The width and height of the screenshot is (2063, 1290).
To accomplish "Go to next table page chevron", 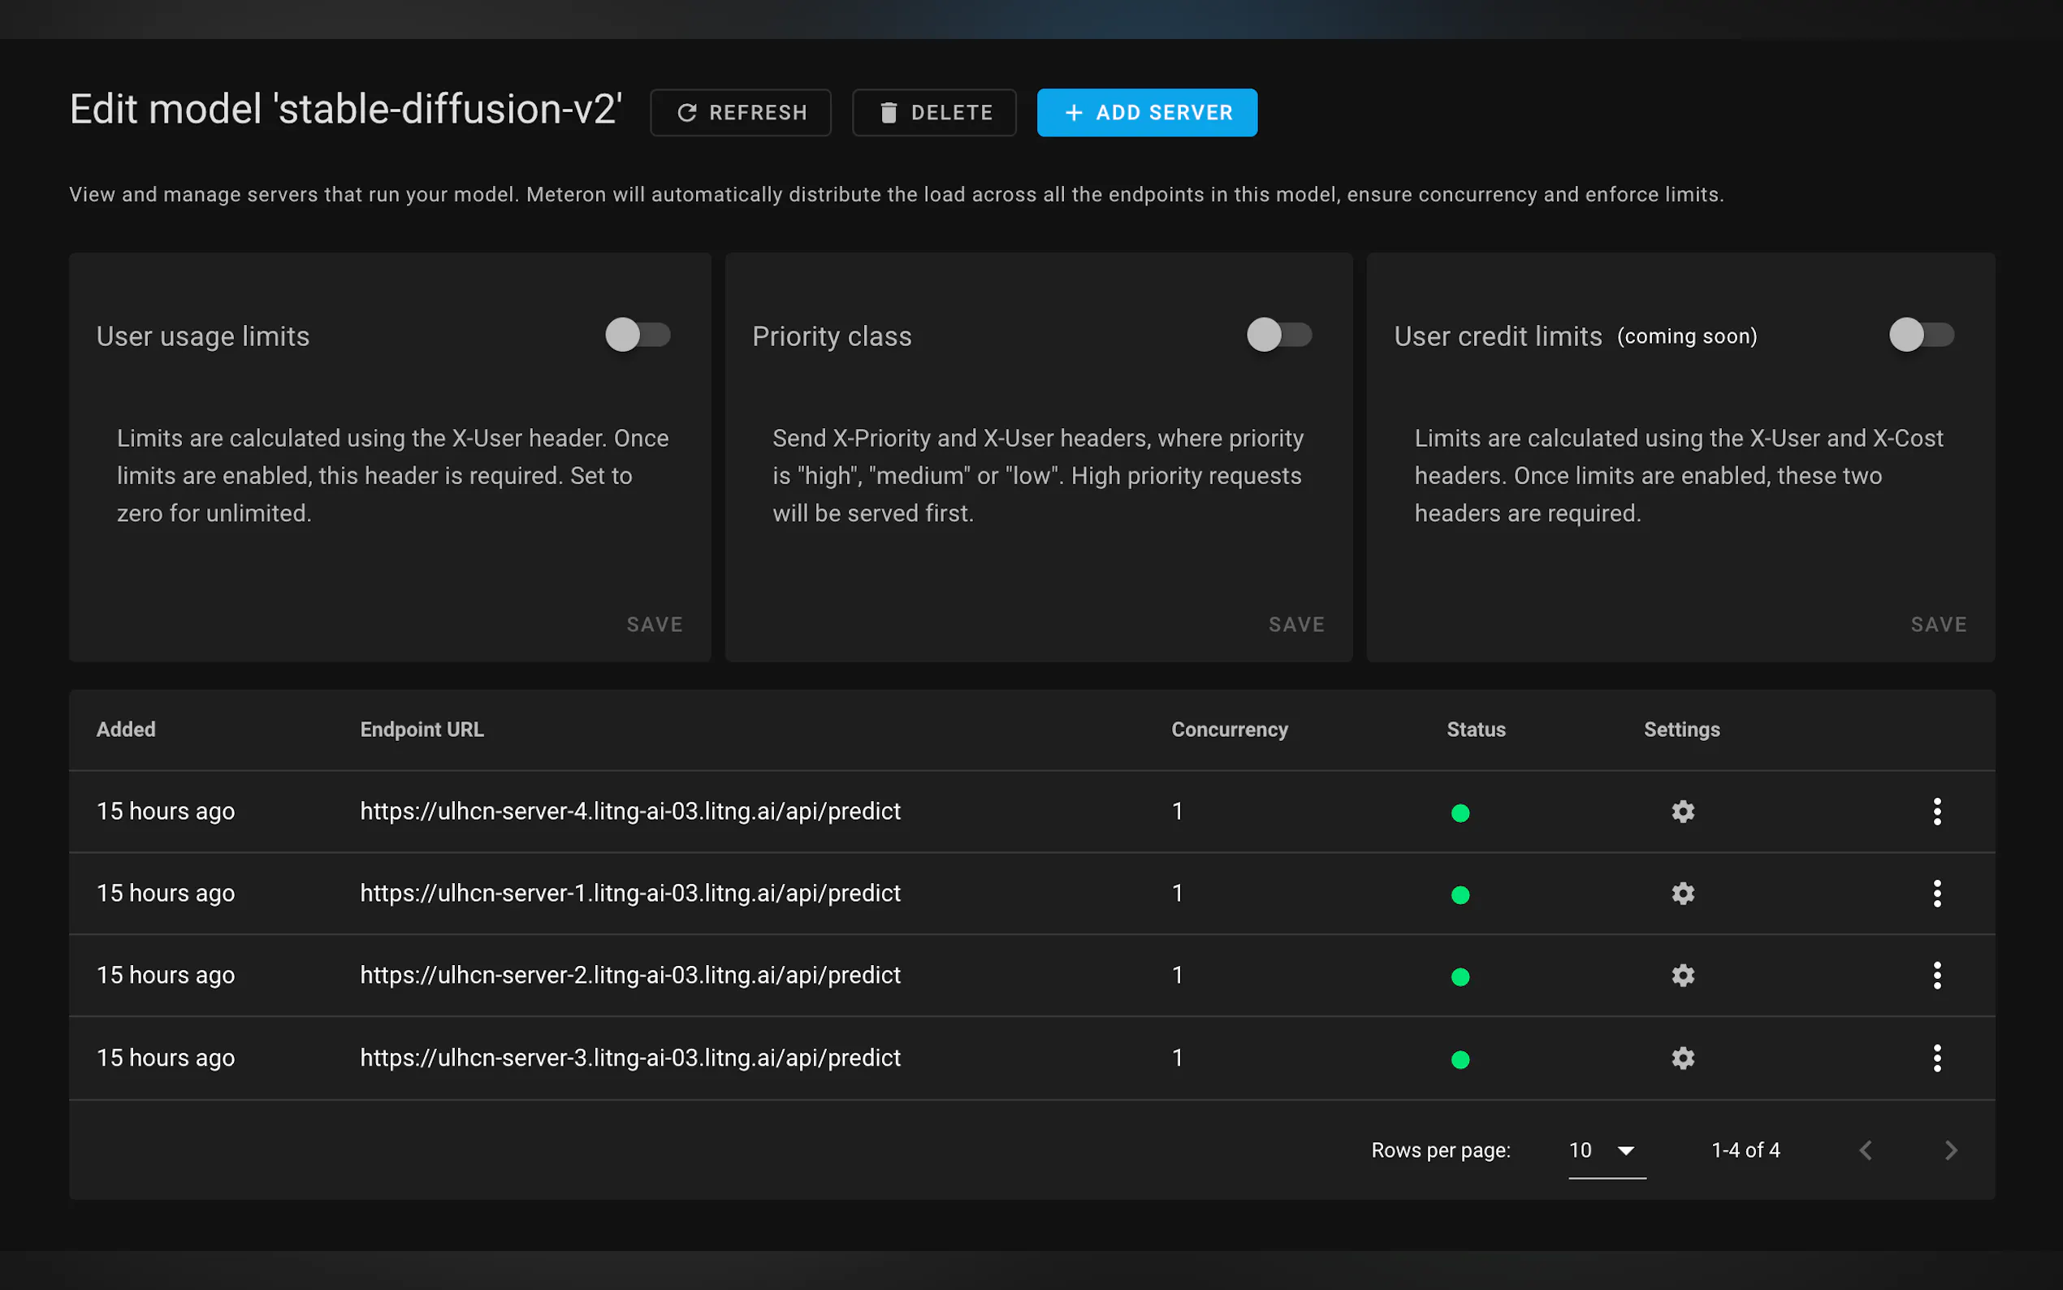I will [1950, 1150].
